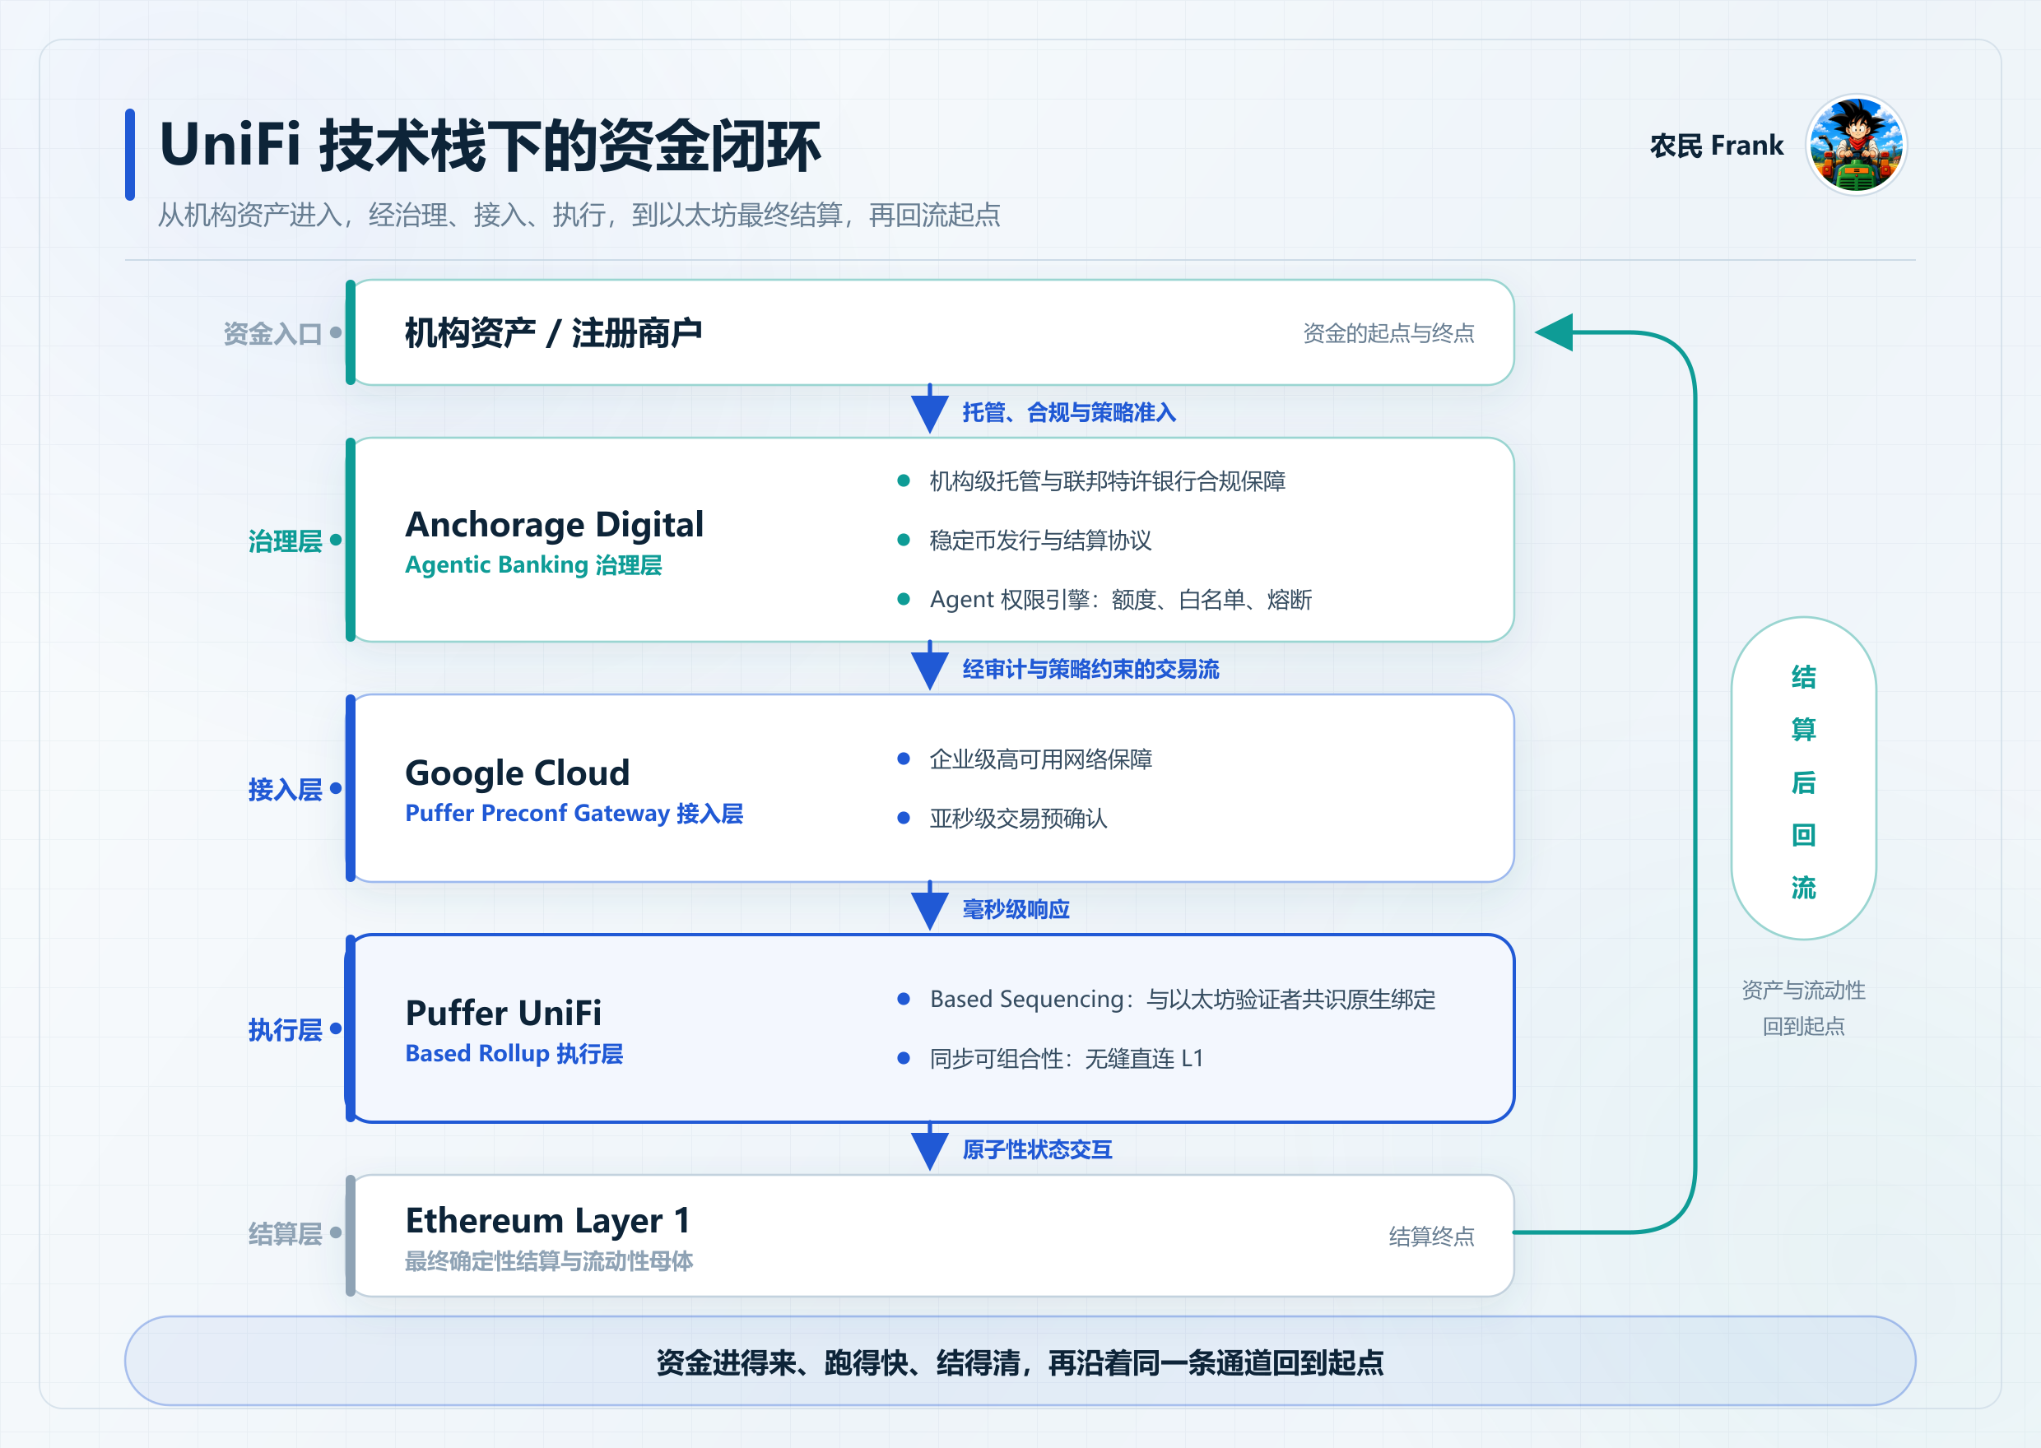The height and width of the screenshot is (1448, 2041).
Task: Click the title UniFi 技术栈下的资金闭环
Action: [490, 146]
